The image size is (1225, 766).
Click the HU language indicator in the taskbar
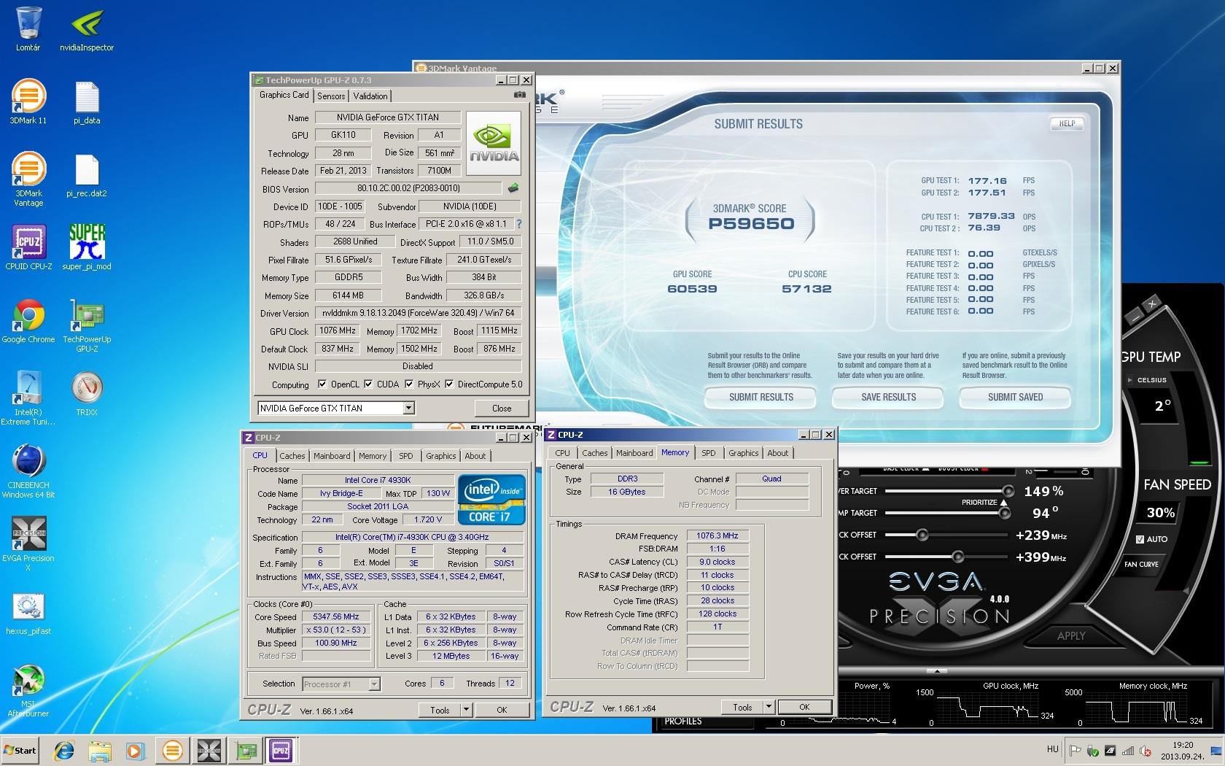point(1052,749)
